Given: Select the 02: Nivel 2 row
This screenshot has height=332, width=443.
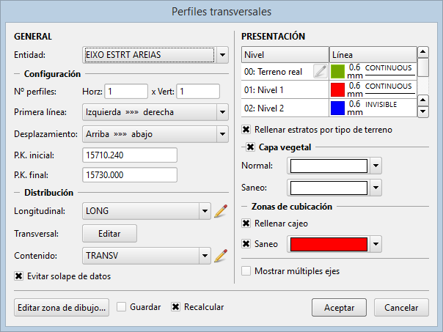Looking at the screenshot, I should (x=329, y=108).
